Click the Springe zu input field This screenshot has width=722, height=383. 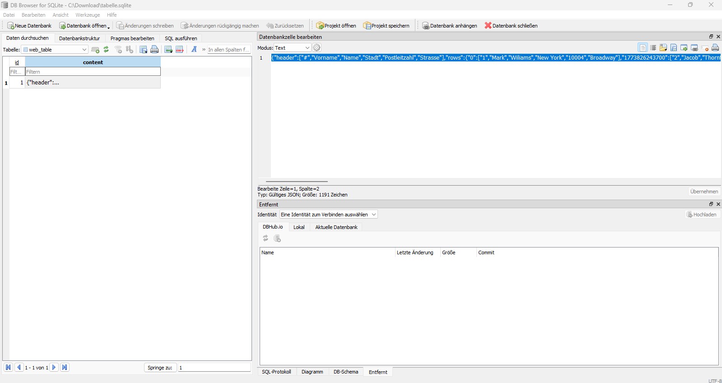coord(214,368)
